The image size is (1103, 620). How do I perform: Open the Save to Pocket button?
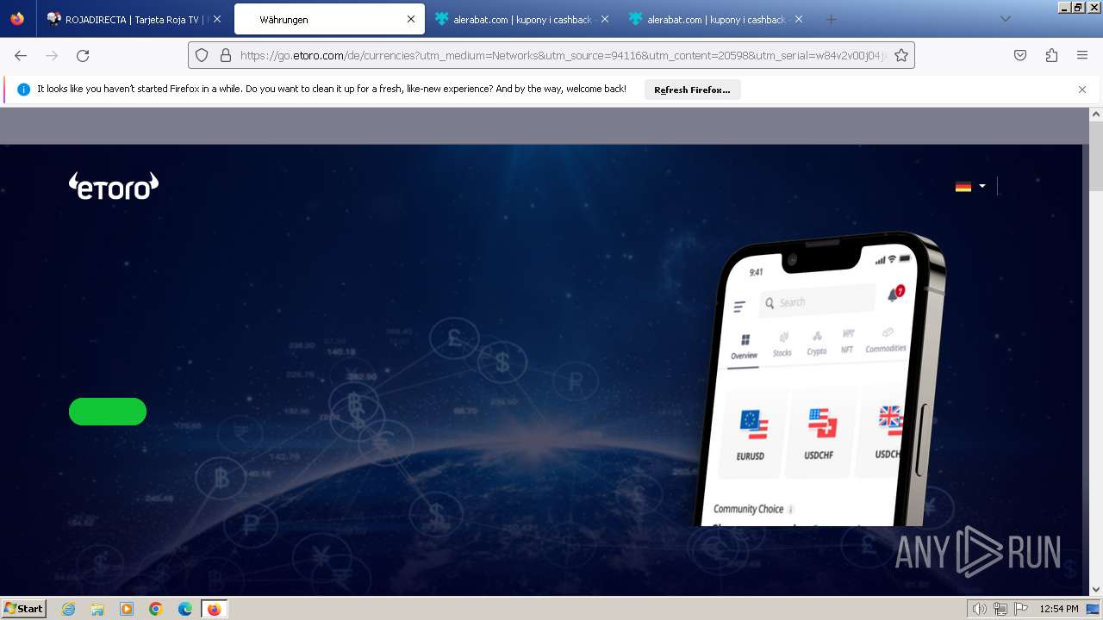[1020, 55]
